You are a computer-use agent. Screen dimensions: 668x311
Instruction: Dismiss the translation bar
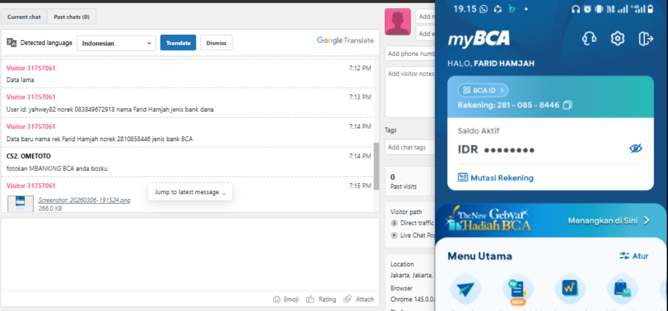(x=216, y=43)
